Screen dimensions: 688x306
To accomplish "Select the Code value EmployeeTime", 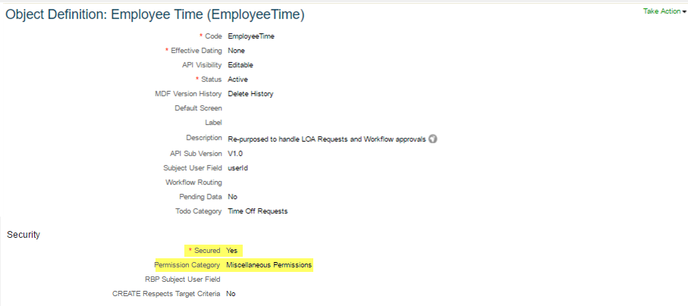I will pyautogui.click(x=251, y=36).
